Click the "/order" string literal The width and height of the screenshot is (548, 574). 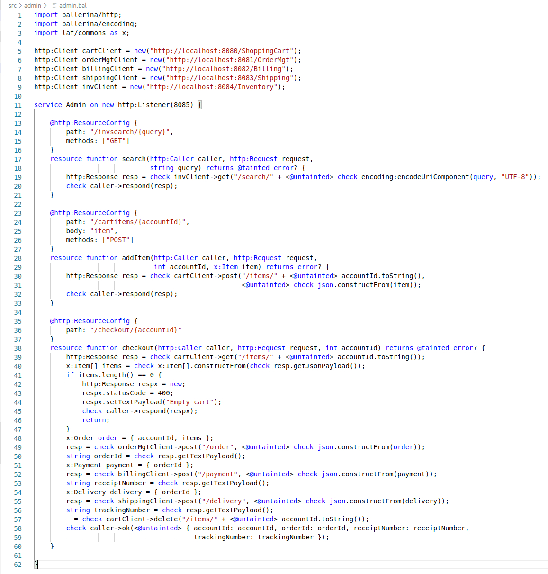point(218,447)
